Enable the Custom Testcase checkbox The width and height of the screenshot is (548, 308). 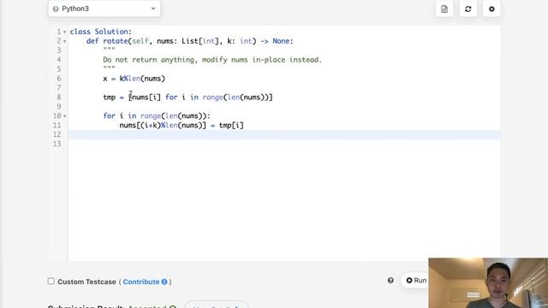tap(51, 281)
